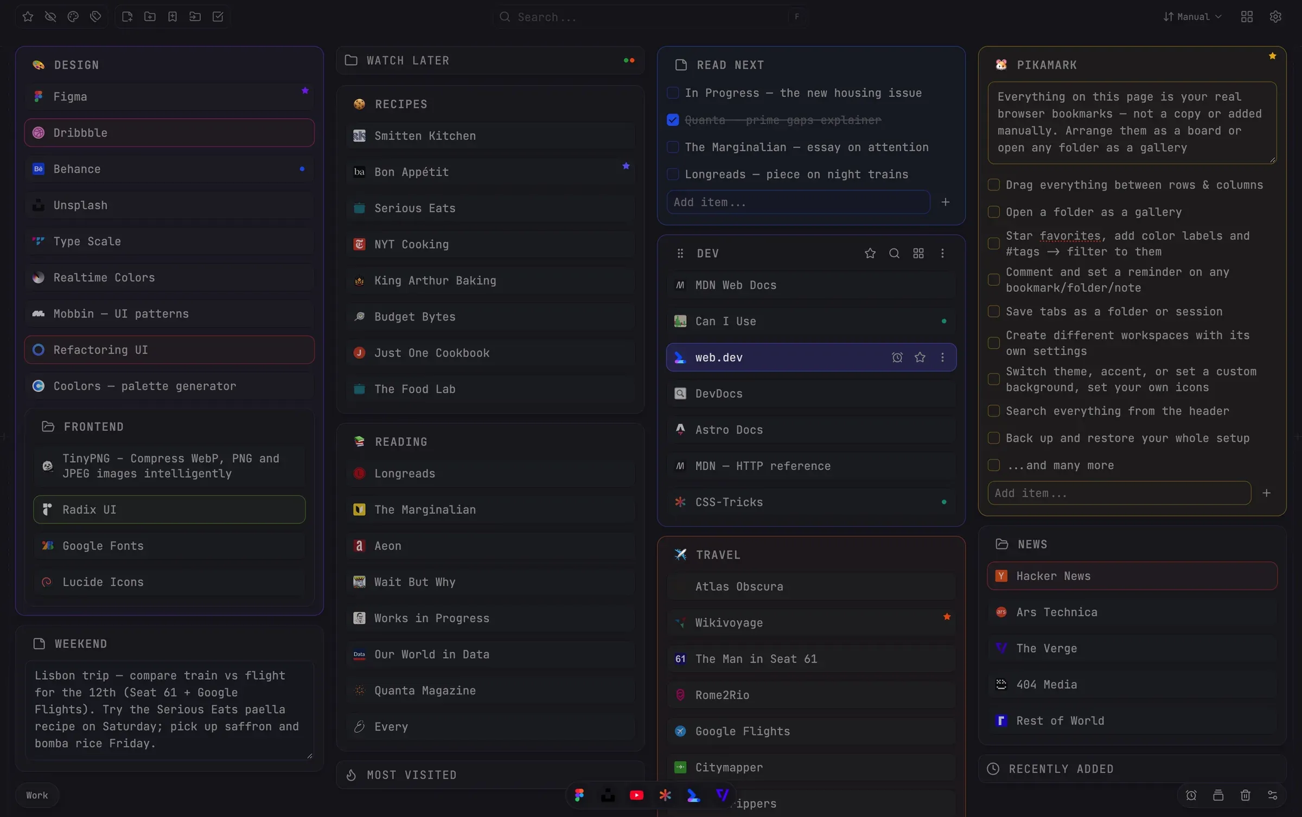Open trash icon at bottom right
Image resolution: width=1302 pixels, height=817 pixels.
point(1246,795)
